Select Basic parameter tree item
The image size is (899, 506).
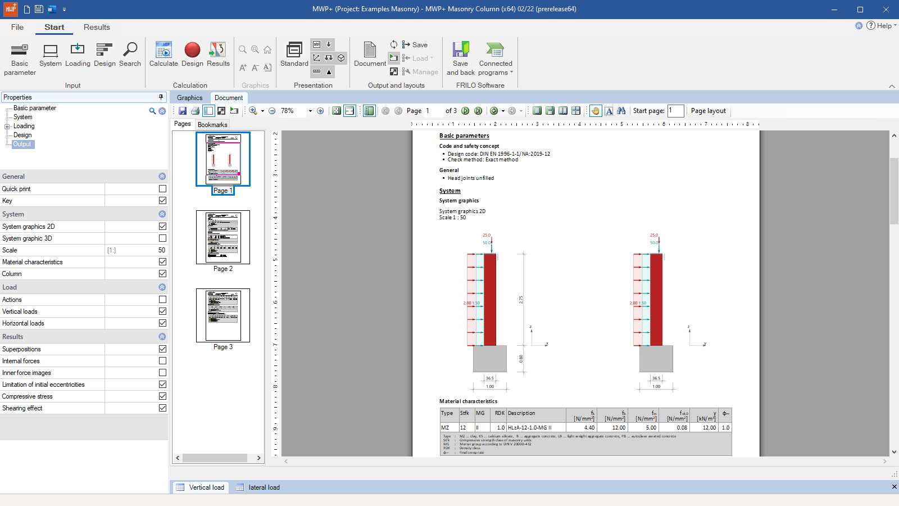coord(35,108)
